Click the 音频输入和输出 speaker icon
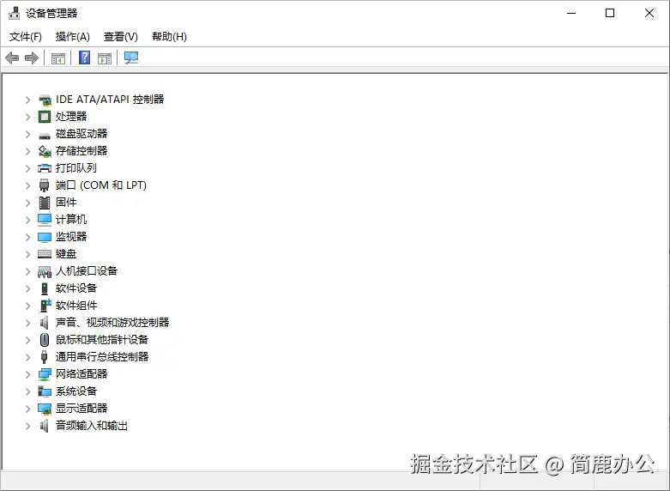Image resolution: width=670 pixels, height=491 pixels. click(x=44, y=426)
